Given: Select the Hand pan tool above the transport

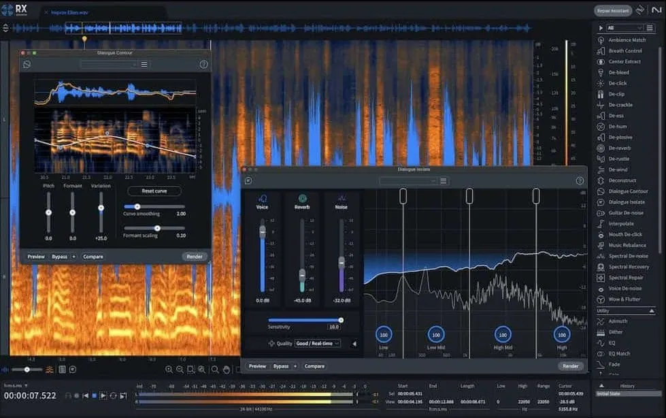Looking at the screenshot, I should coord(227,370).
